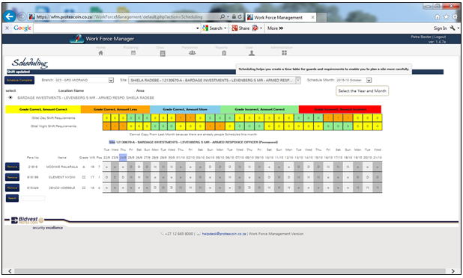Click the Schedule Complete button
This screenshot has height=278, width=463.
coord(19,80)
